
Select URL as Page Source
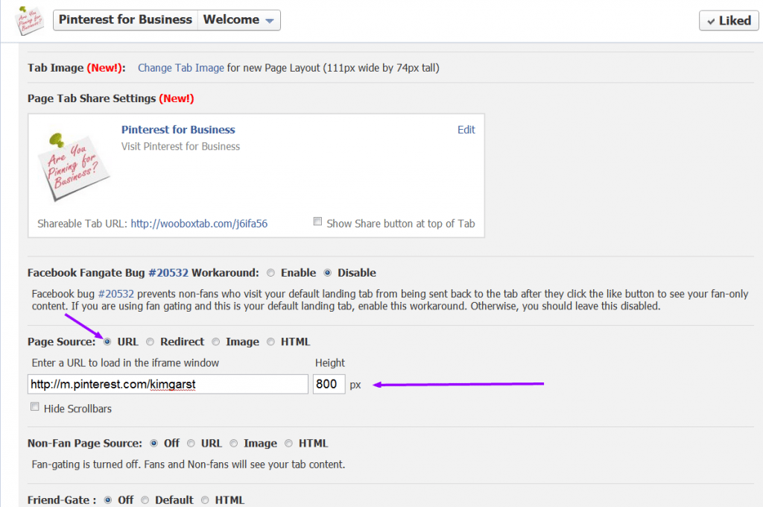[107, 342]
